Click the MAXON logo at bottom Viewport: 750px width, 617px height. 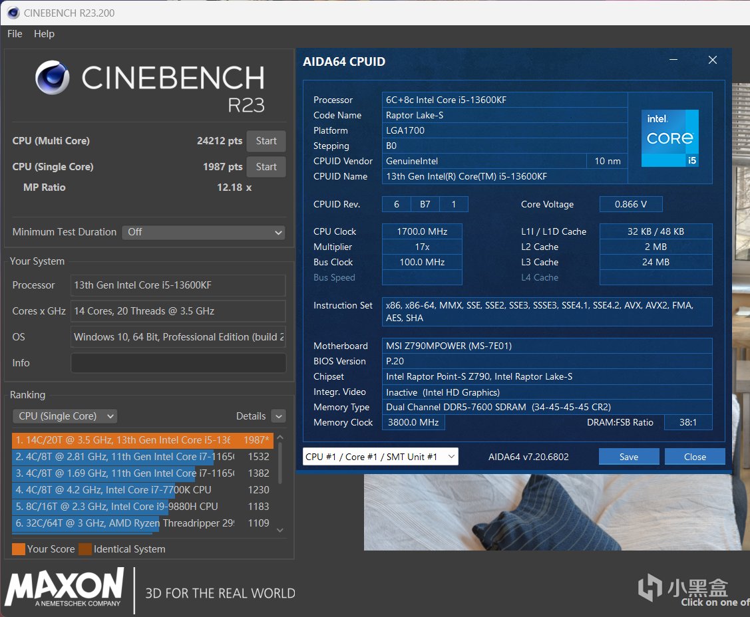pyautogui.click(x=65, y=586)
